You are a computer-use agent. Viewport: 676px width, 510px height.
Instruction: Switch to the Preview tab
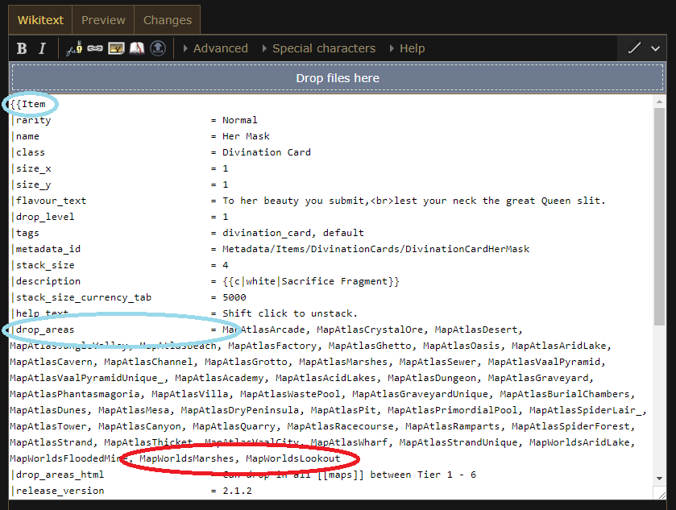tap(103, 20)
